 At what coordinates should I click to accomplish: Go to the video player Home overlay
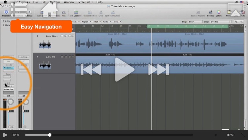point(49,10)
